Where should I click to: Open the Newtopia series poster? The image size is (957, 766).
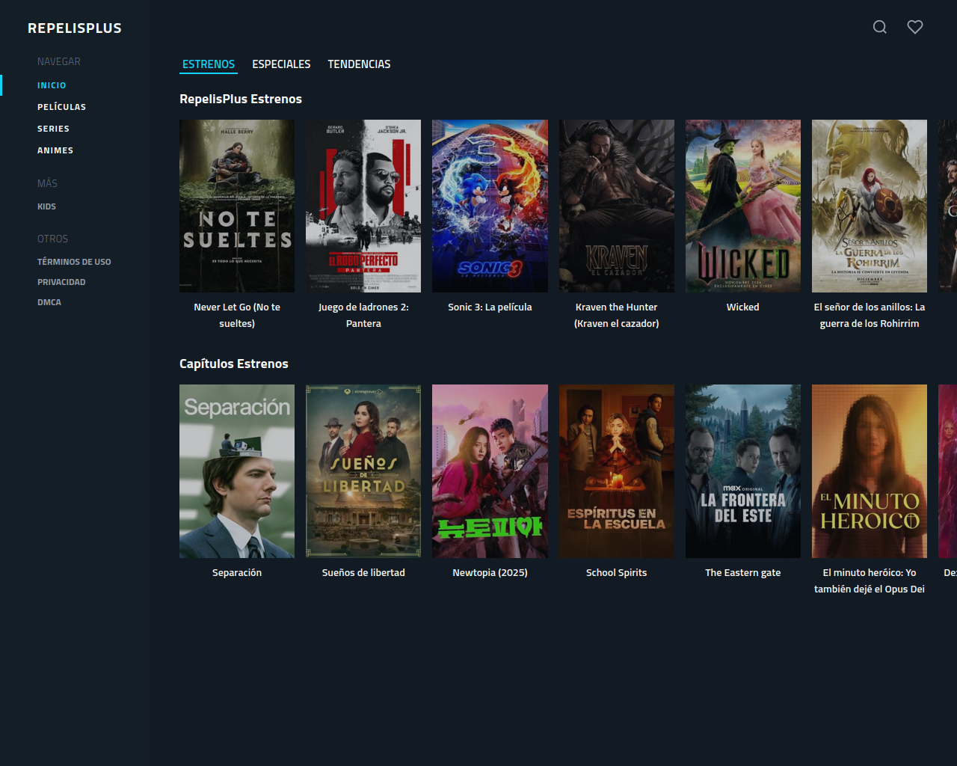click(x=490, y=471)
